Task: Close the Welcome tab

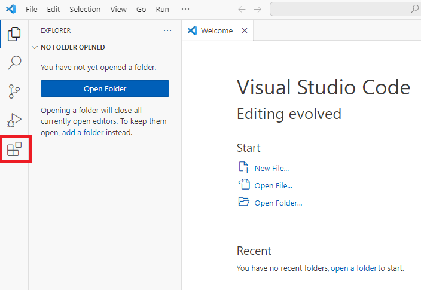Action: [x=244, y=30]
